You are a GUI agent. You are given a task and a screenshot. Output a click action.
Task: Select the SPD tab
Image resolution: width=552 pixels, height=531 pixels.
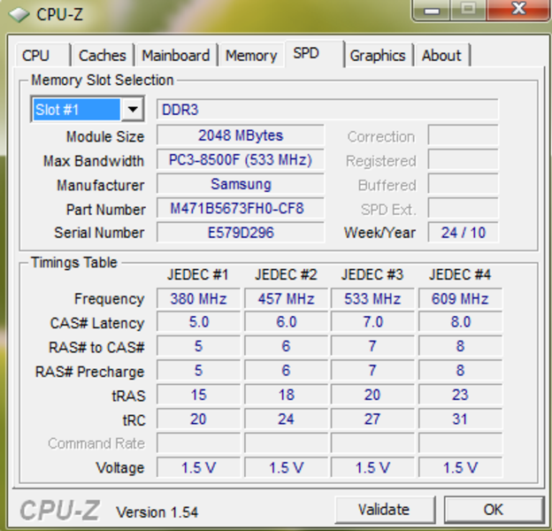point(314,53)
